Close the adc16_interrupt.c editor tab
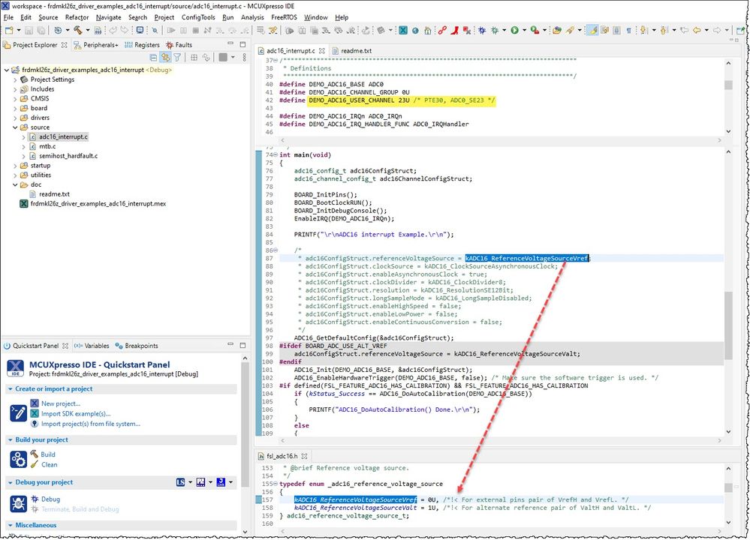This screenshot has height=540, width=750. click(x=322, y=51)
